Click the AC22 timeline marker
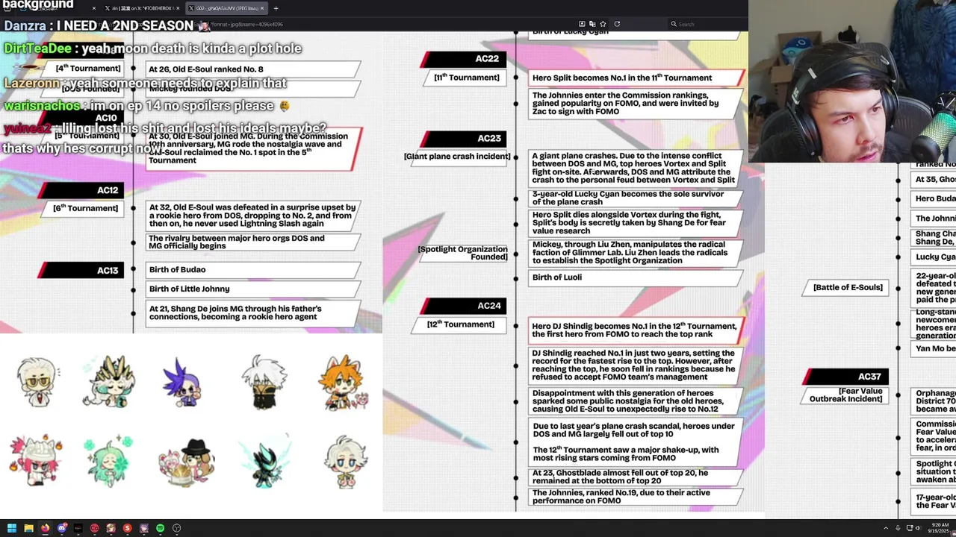This screenshot has width=956, height=537. (465, 59)
